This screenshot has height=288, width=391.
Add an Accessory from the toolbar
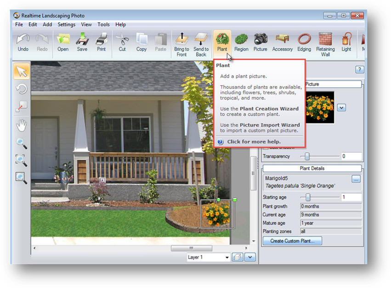point(282,42)
